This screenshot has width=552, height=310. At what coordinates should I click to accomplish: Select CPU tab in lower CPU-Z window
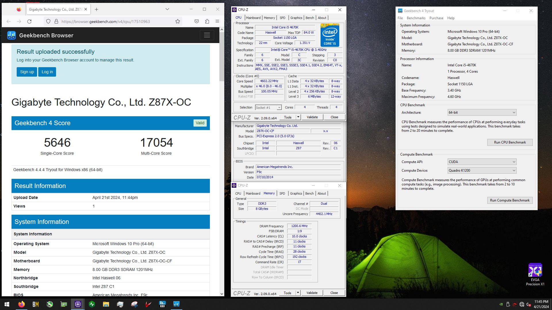tap(238, 193)
